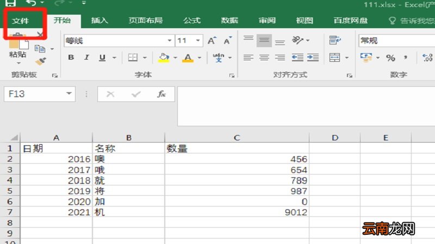Image resolution: width=435 pixels, height=244 pixels.
Task: Click the wén phonetic guide icon
Action: click(219, 57)
